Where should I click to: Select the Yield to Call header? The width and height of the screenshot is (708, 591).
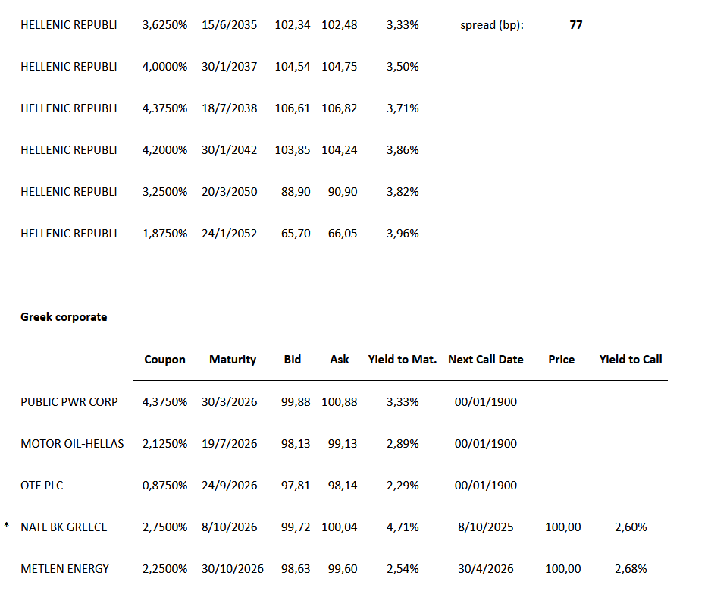pos(631,360)
